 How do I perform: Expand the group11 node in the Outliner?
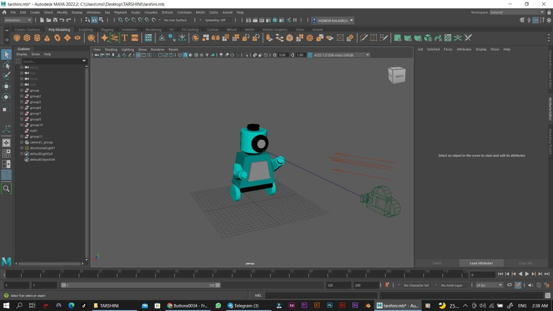coord(22,136)
